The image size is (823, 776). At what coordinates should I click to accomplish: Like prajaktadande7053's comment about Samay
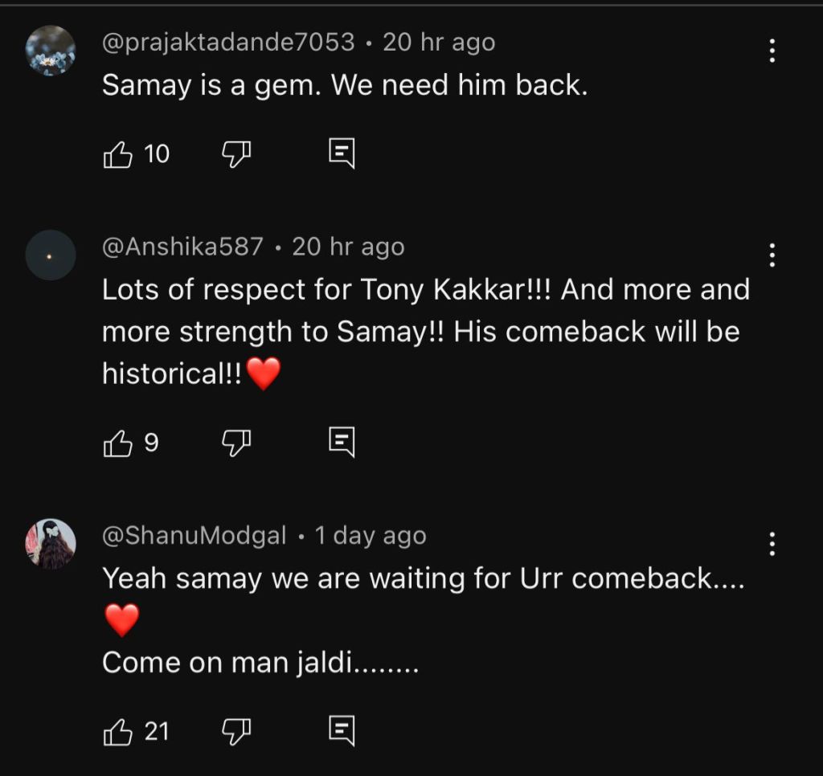[118, 153]
